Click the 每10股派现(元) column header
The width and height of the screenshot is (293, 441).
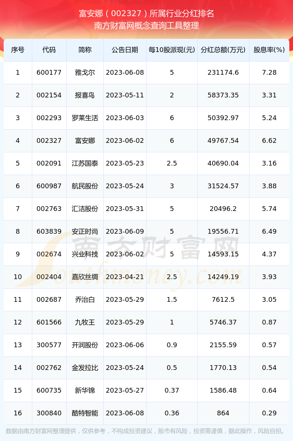point(172,50)
